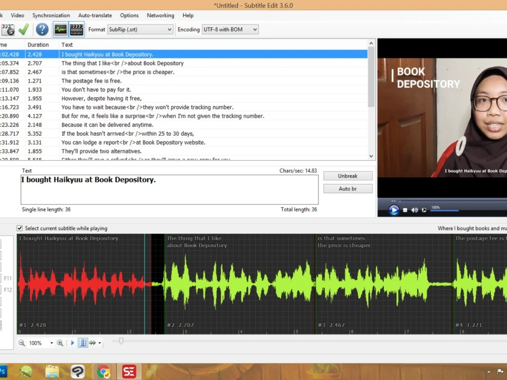Viewport: 507px width, 380px height.
Task: Expand the dropdown next to green arrows
Action: click(x=99, y=343)
